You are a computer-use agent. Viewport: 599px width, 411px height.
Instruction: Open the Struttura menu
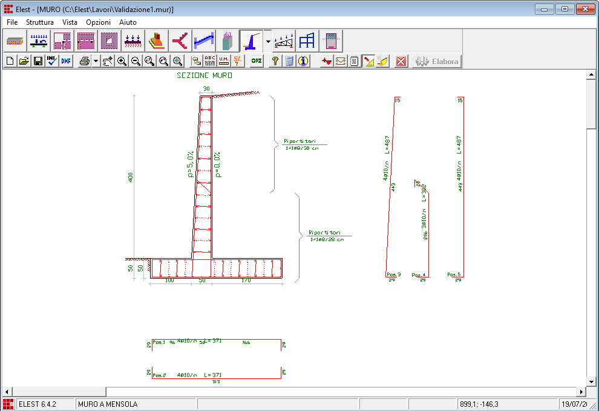click(40, 22)
